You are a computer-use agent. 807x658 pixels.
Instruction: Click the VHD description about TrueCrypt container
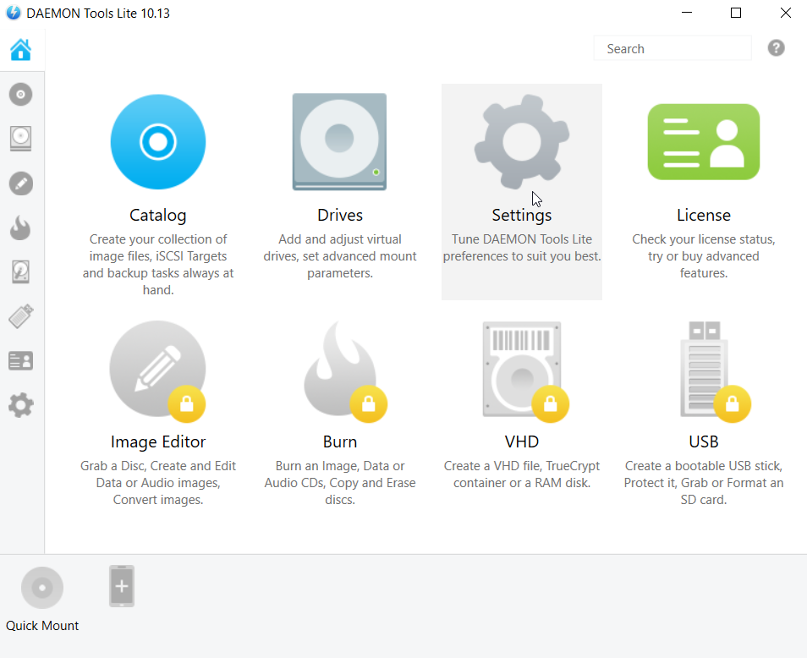coord(522,474)
